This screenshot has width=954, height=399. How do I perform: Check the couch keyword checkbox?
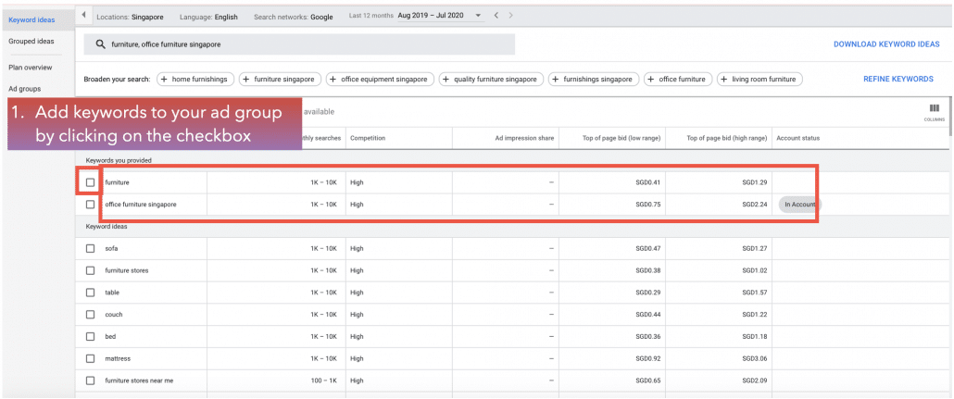pos(90,315)
